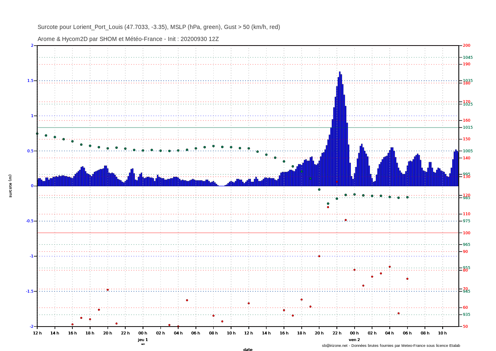Click the sb@irizone.net credit text
496x351 pixels.
point(391,345)
